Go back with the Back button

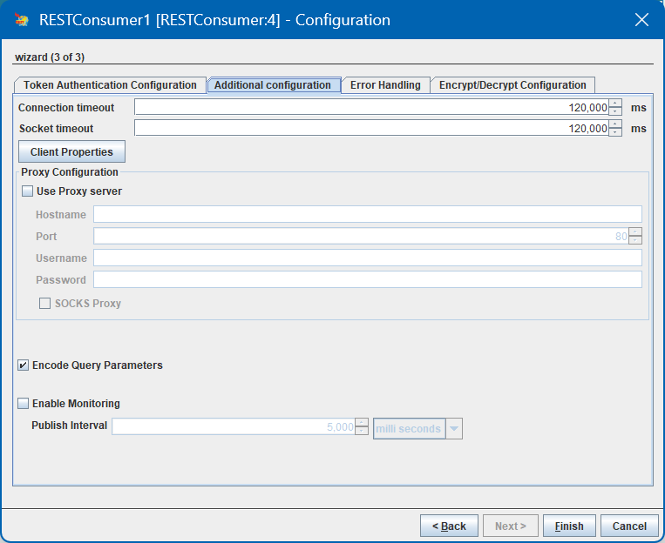tap(449, 526)
